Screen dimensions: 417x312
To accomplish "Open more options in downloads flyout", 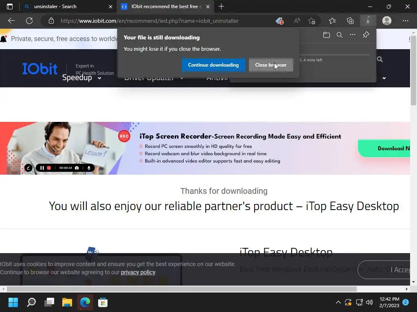I will point(353,35).
